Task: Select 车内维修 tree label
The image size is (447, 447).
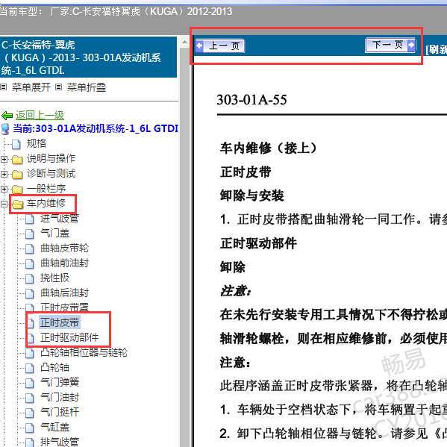Action: coord(46,203)
